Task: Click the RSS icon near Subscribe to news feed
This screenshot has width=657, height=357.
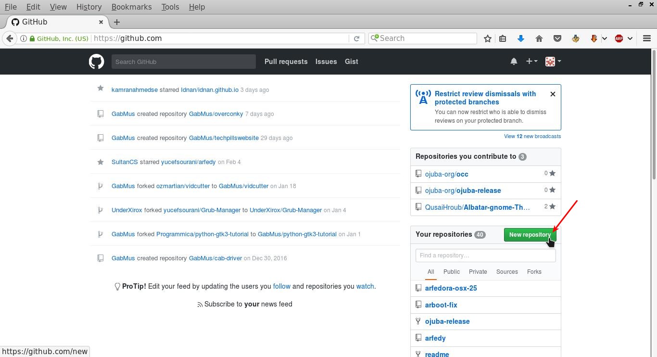Action: [x=200, y=305]
